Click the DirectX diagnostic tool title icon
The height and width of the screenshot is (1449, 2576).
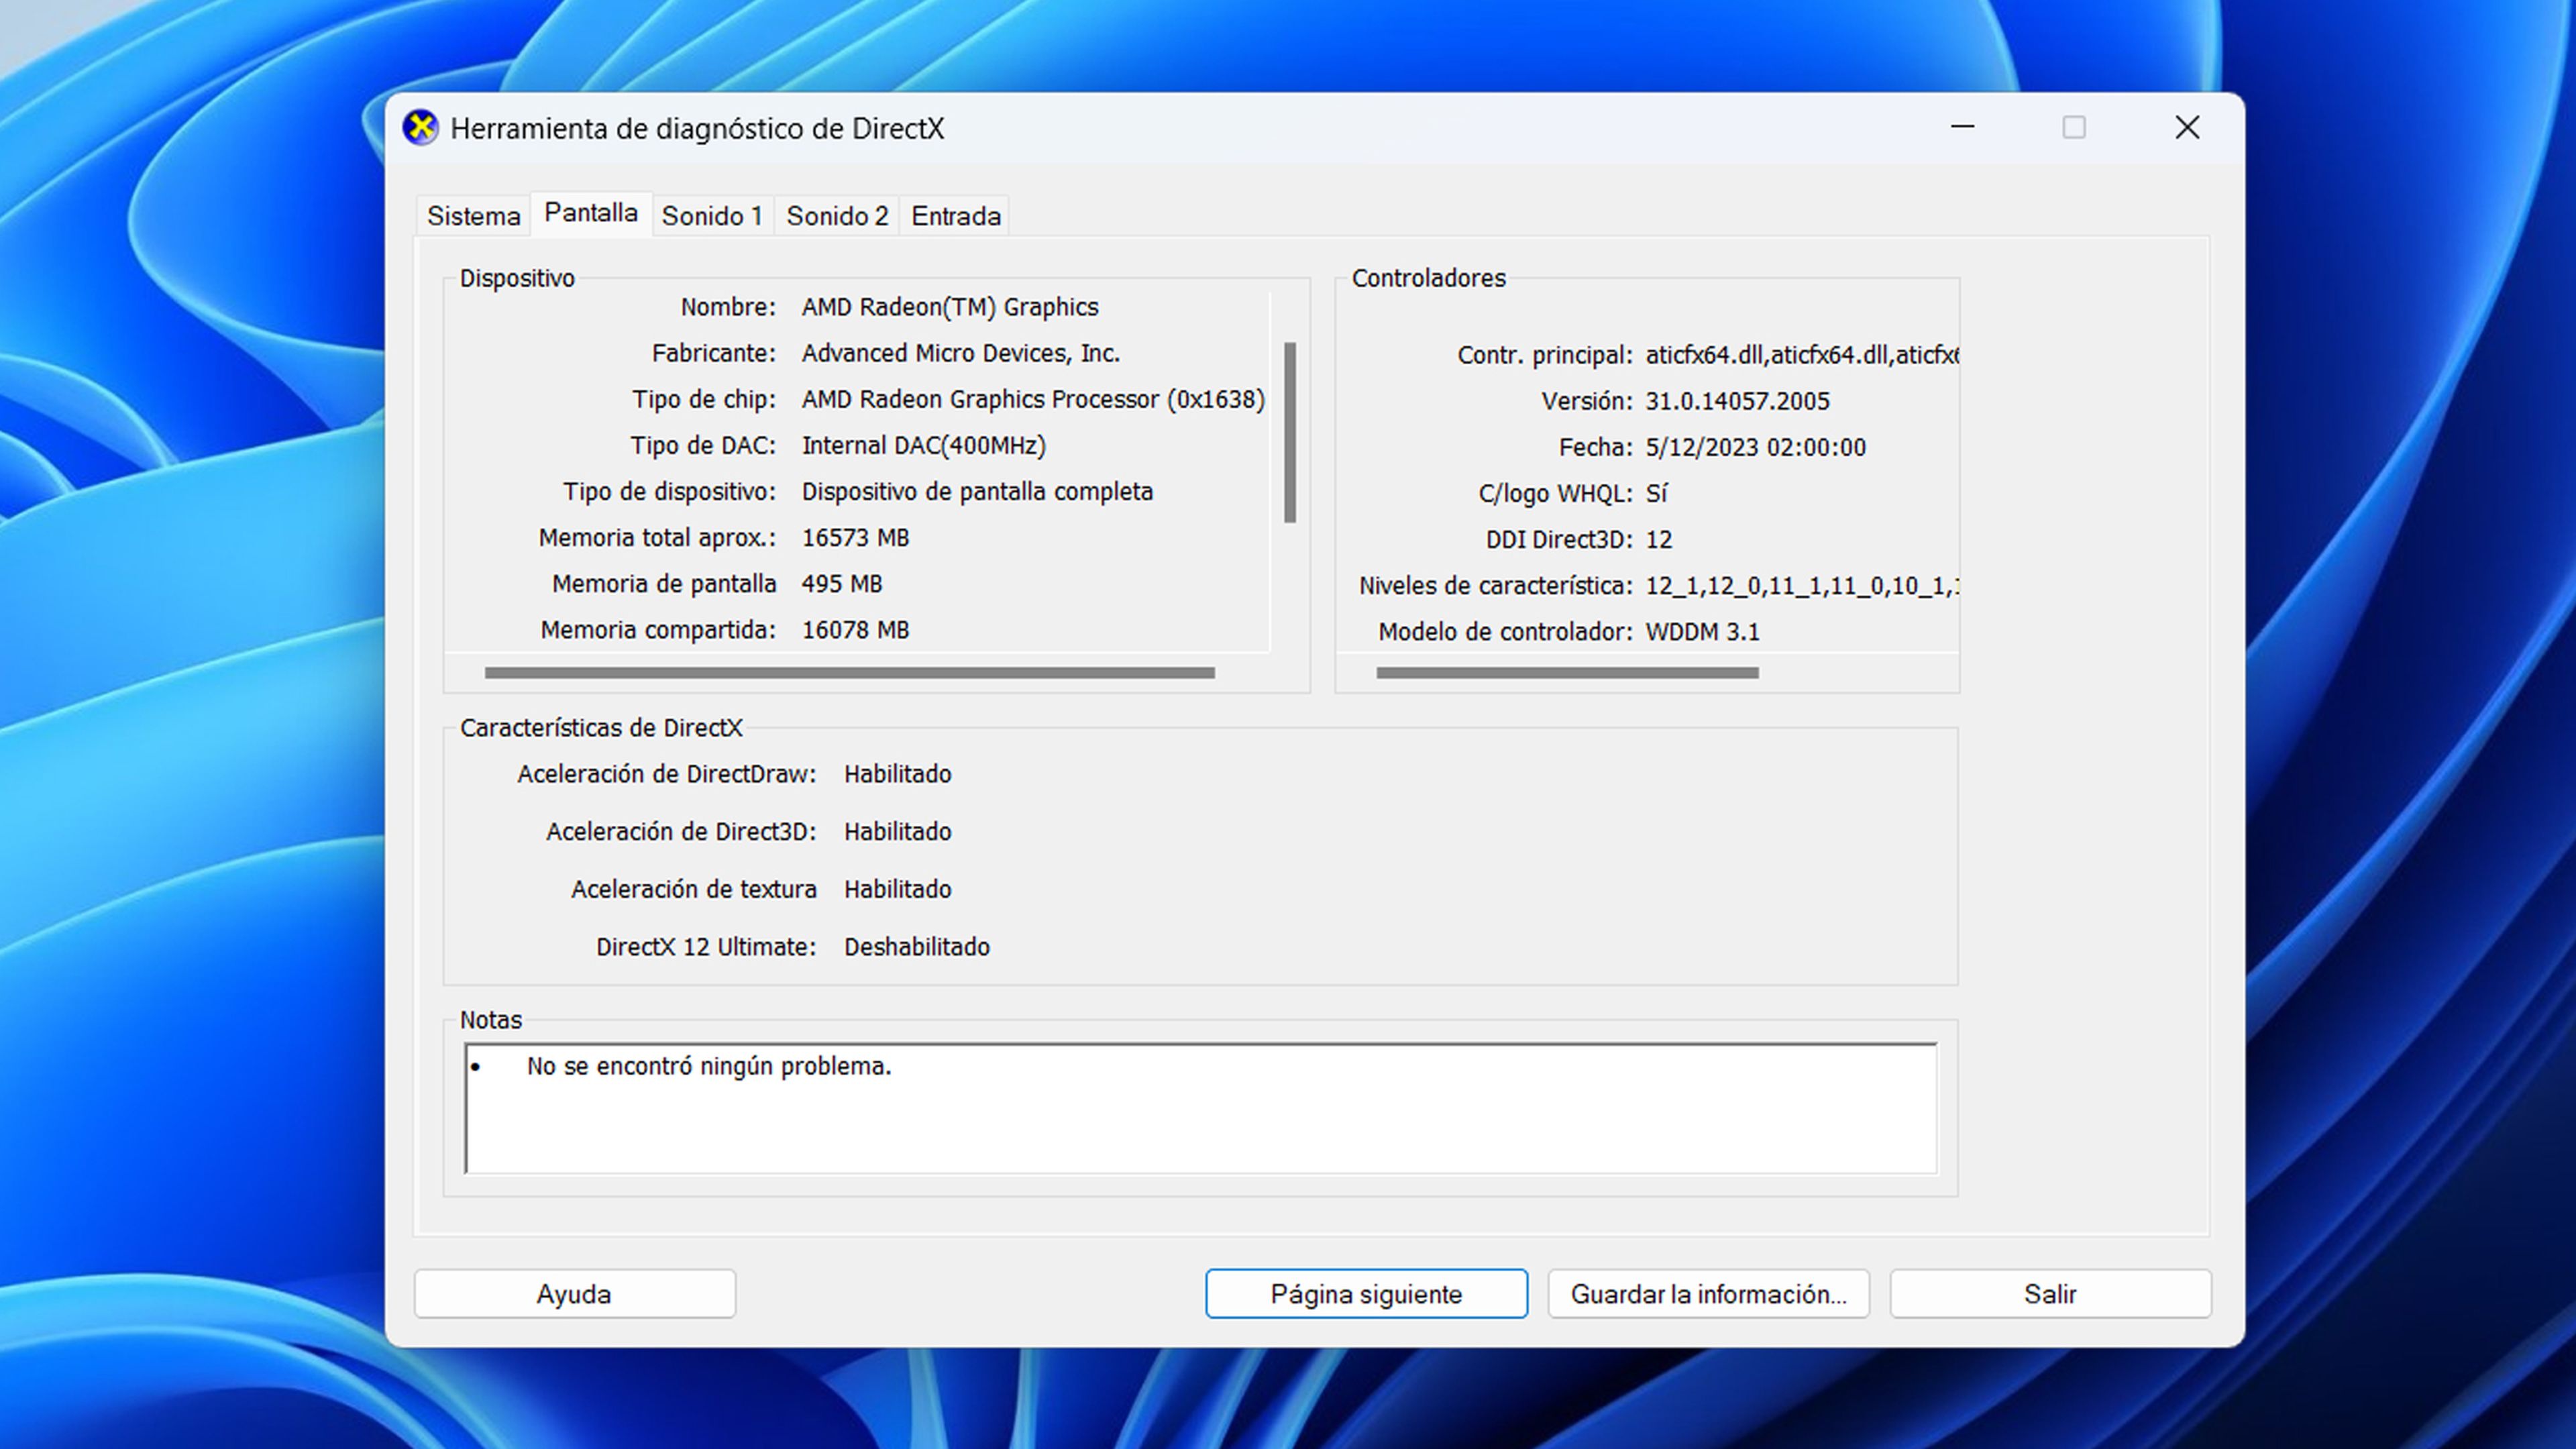421,128
